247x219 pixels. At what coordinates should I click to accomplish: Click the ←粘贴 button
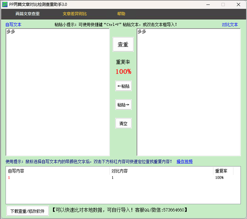pyautogui.click(x=123, y=86)
